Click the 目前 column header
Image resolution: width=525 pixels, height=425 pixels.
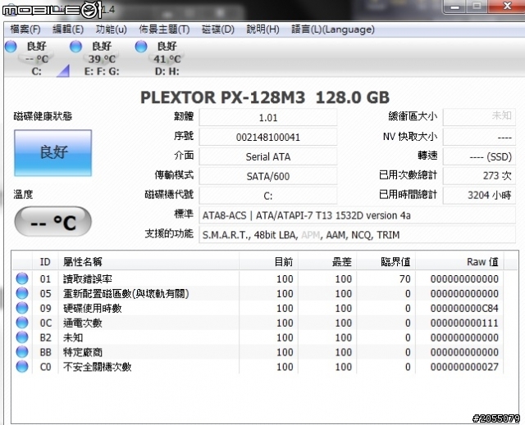pyautogui.click(x=268, y=262)
